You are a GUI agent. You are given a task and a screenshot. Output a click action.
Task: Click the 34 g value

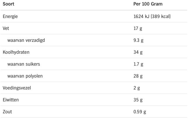coord(138,52)
